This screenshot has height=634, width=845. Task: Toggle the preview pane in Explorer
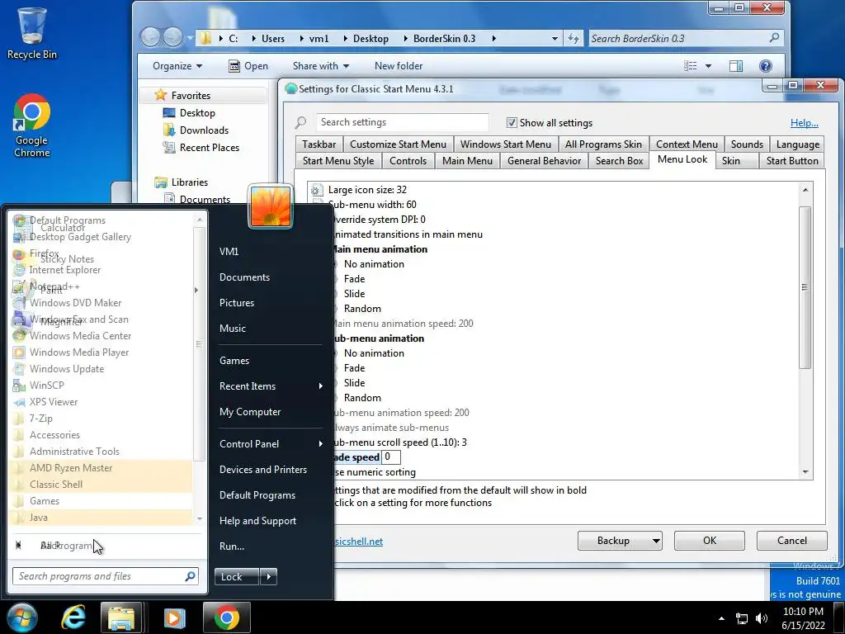click(735, 66)
